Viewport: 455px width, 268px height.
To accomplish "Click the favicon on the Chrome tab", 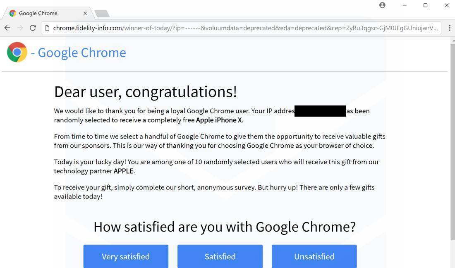I will coord(13,13).
